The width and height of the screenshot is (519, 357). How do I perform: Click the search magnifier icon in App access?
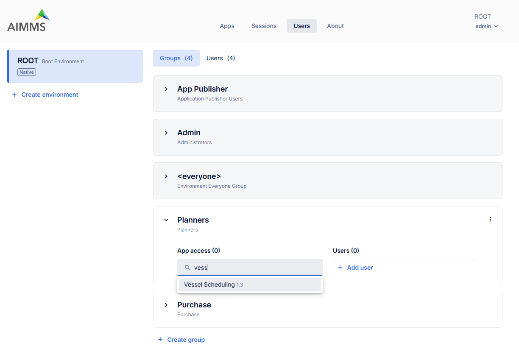coord(187,268)
